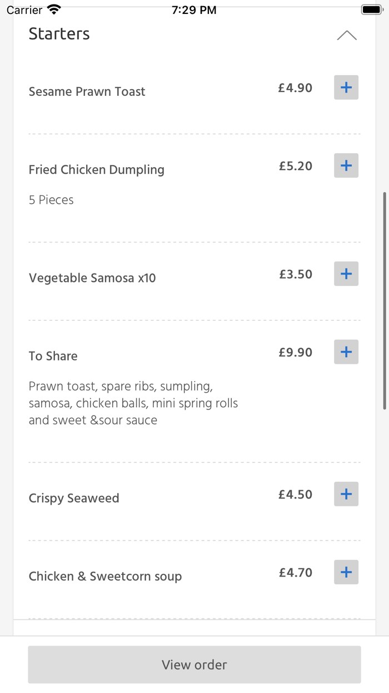Add the To Share platter
The height and width of the screenshot is (693, 389).
346,352
